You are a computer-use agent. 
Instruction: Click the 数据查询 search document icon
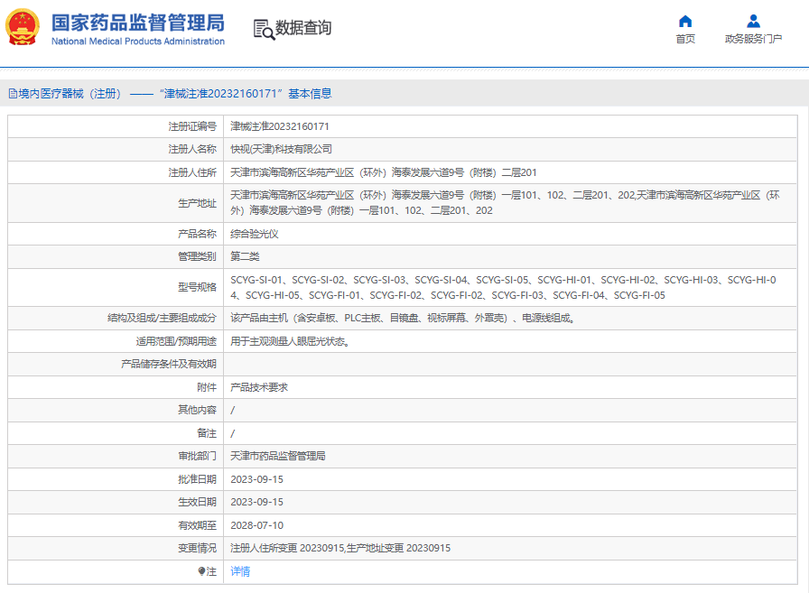(x=264, y=30)
